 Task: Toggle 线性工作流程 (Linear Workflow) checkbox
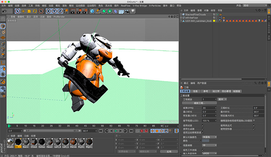click(x=203, y=150)
